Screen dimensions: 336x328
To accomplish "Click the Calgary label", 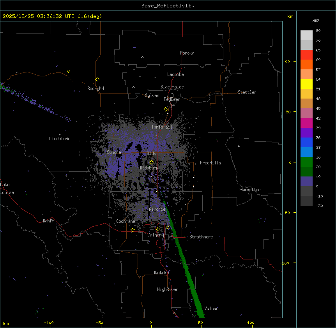I will [156, 235].
